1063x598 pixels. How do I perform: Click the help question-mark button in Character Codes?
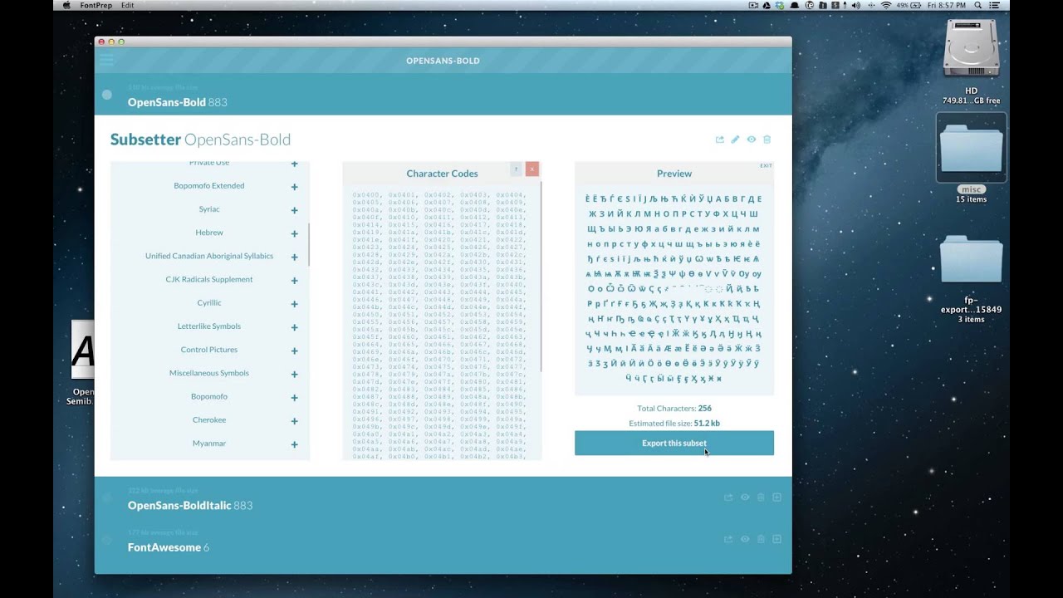click(x=516, y=169)
